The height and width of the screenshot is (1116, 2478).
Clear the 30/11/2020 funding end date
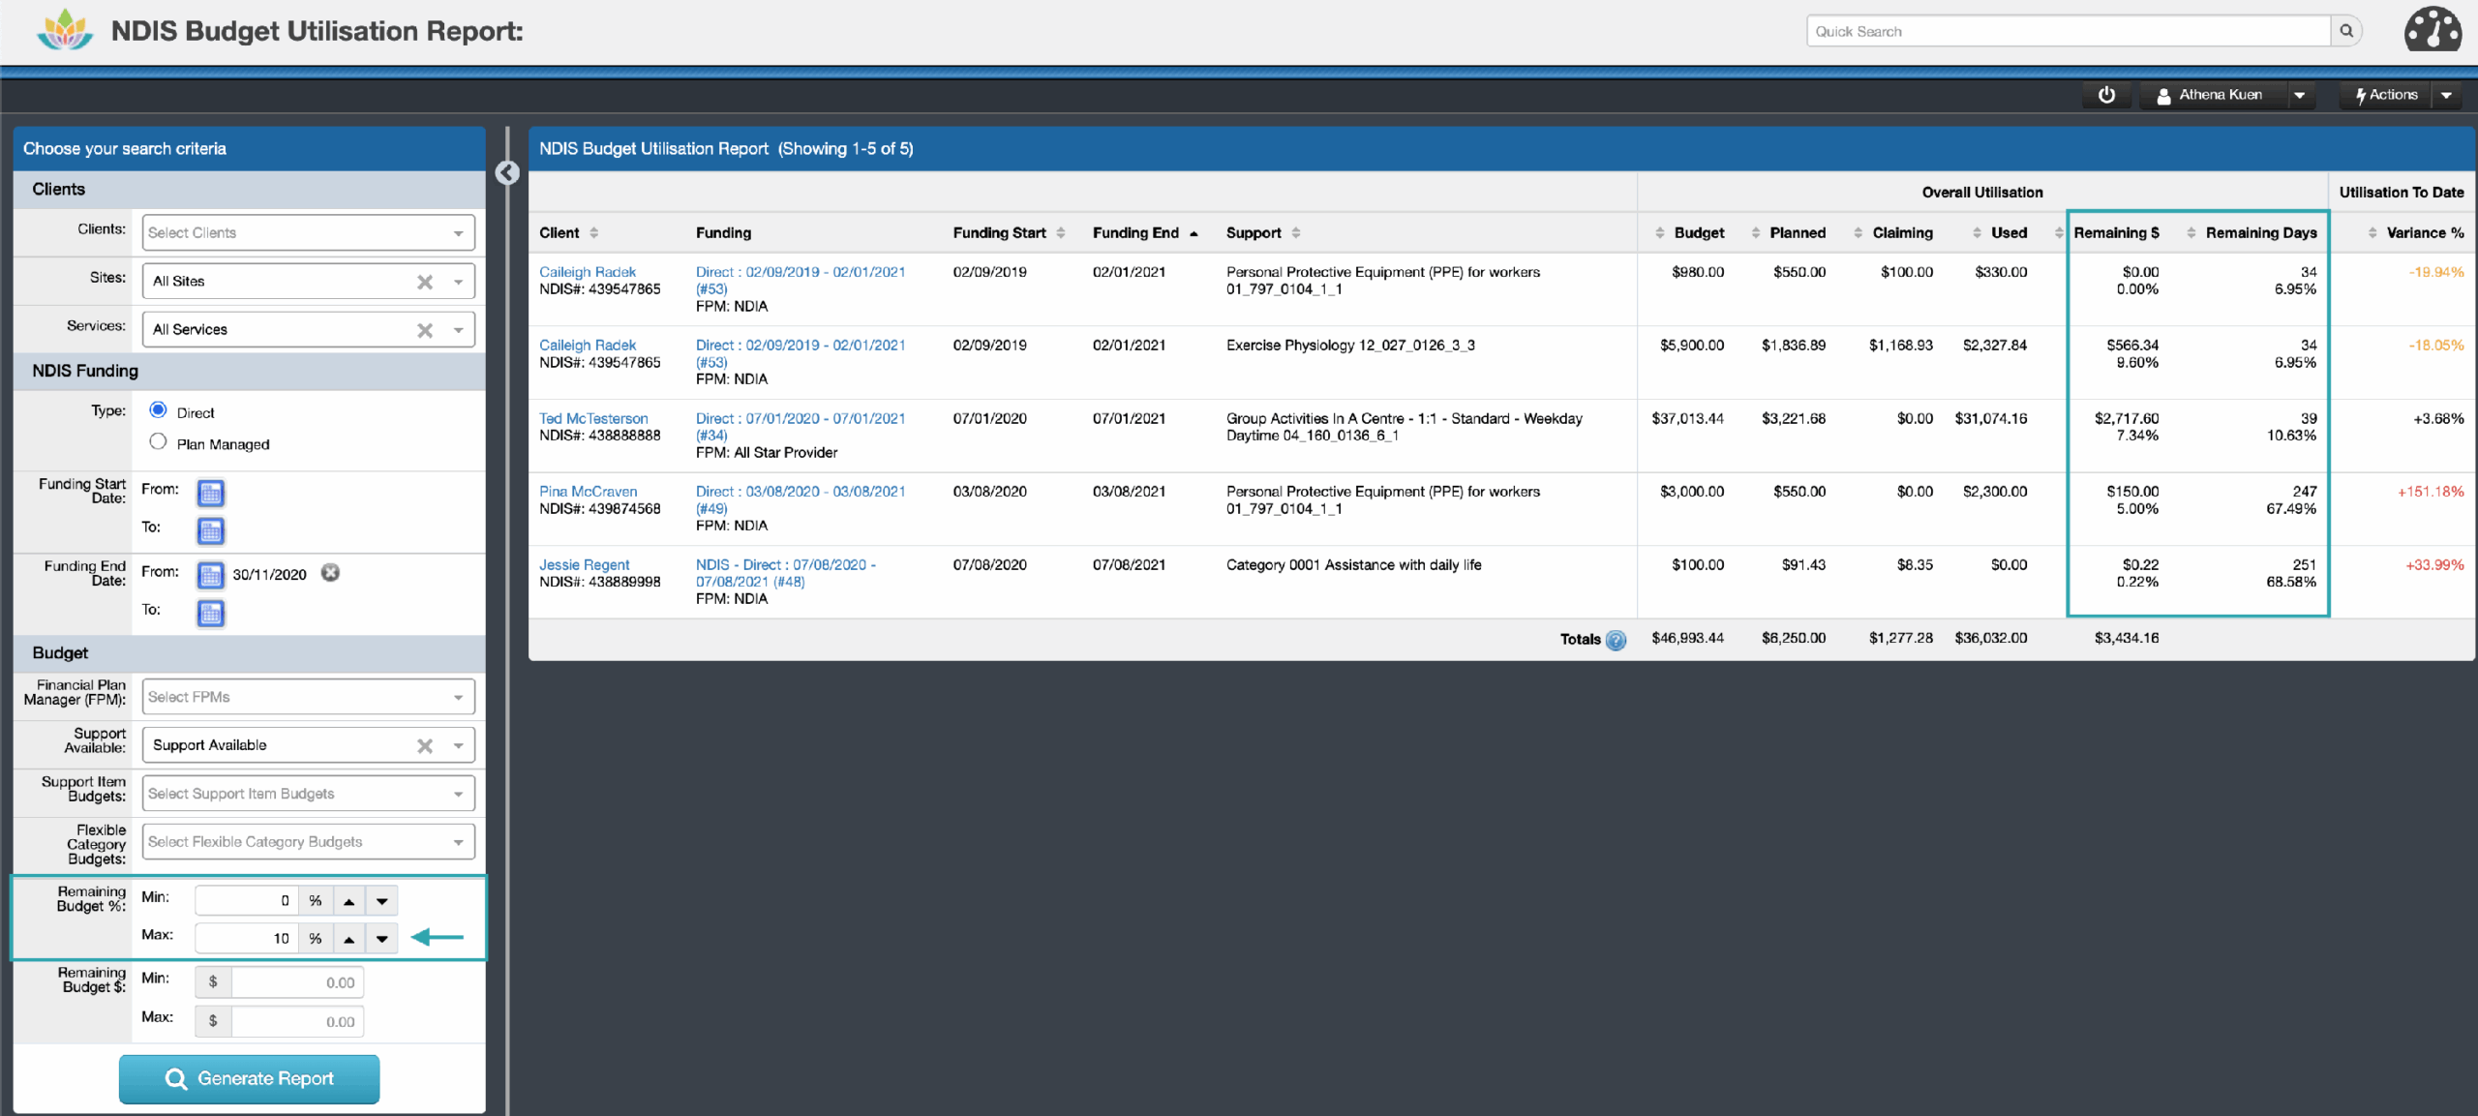click(x=330, y=573)
